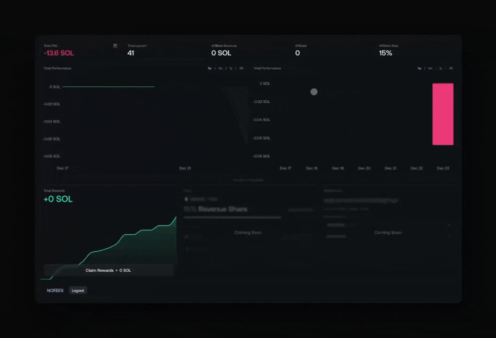Viewport: 496px width, 338px height.
Task: Select 1w range on the bar chart
Action: [x=419, y=68]
